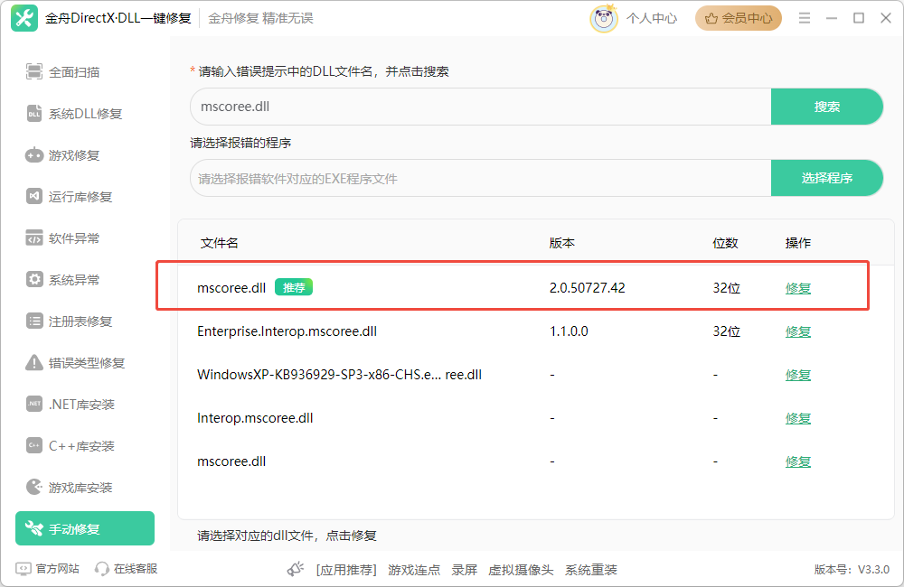This screenshot has height=587, width=904.
Task: Click the list icon for 注册表修复
Action: [34, 321]
